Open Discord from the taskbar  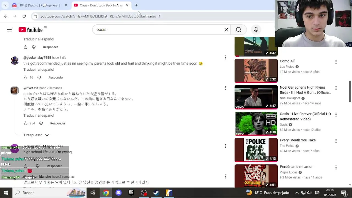(x=119, y=193)
